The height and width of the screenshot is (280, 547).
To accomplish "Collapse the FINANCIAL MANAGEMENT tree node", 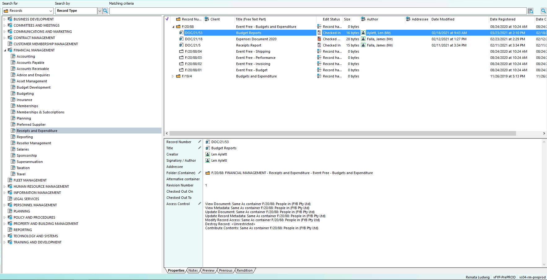I will (x=5, y=50).
